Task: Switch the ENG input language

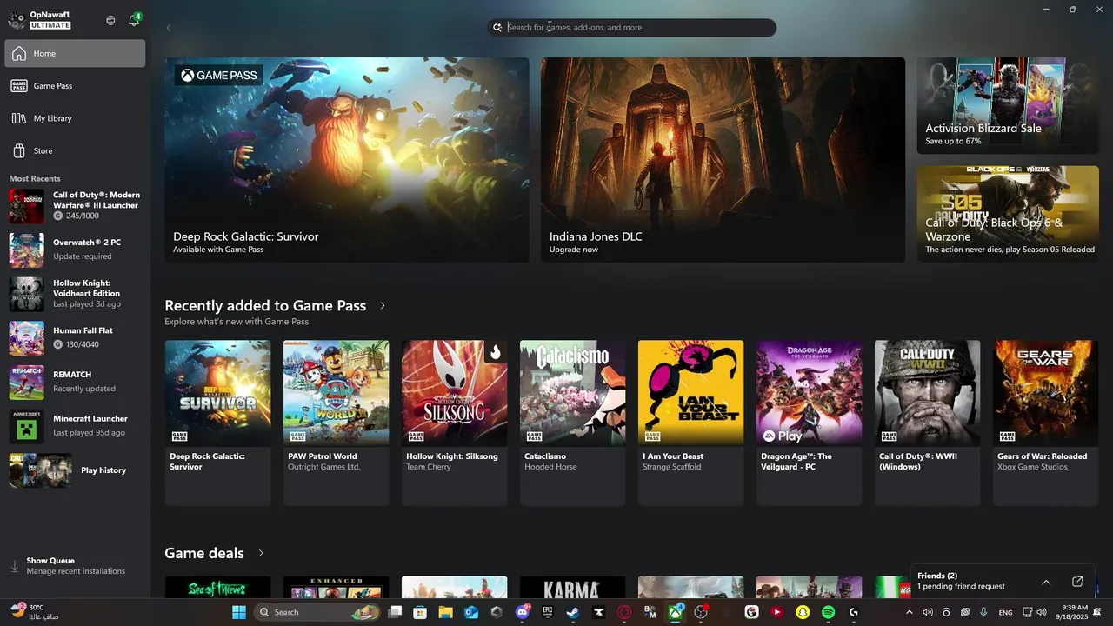Action: coord(1005,612)
